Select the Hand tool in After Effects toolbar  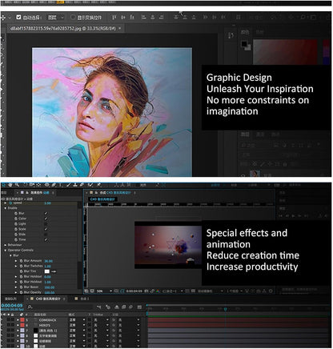coord(10,185)
